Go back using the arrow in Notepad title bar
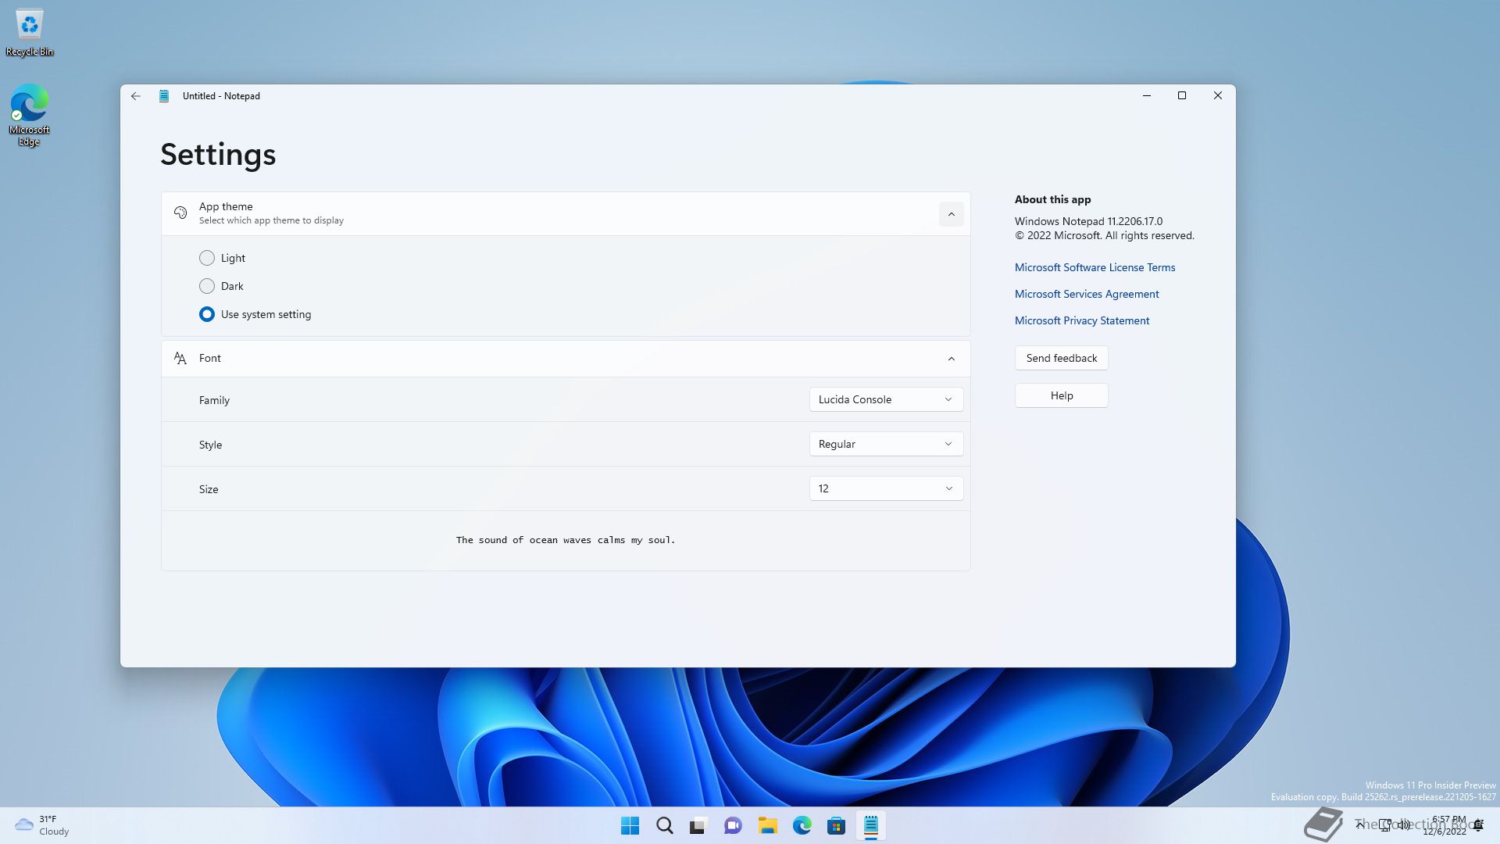The height and width of the screenshot is (844, 1500). pyautogui.click(x=136, y=96)
